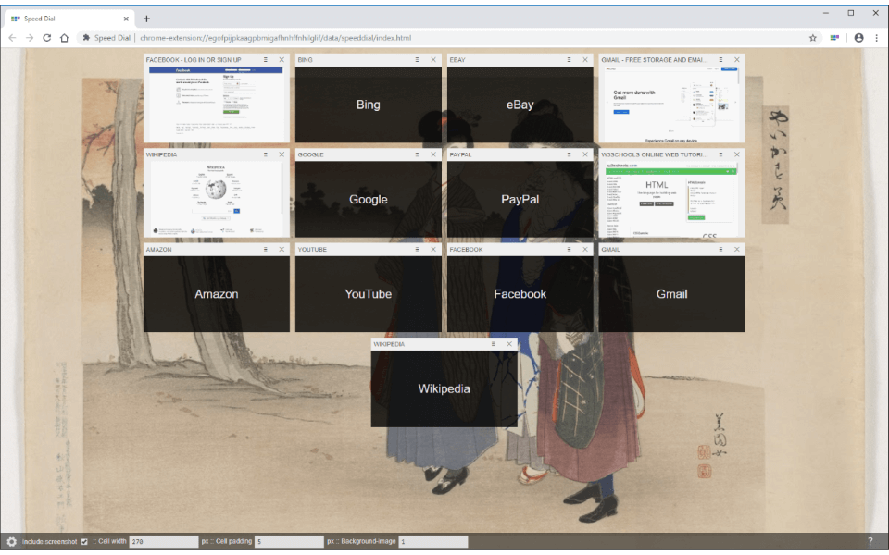Open the Chrome profile account icon
This screenshot has height=555, width=889.
(859, 38)
